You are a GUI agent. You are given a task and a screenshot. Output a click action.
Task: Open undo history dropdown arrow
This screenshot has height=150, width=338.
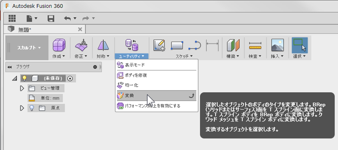point(75,19)
